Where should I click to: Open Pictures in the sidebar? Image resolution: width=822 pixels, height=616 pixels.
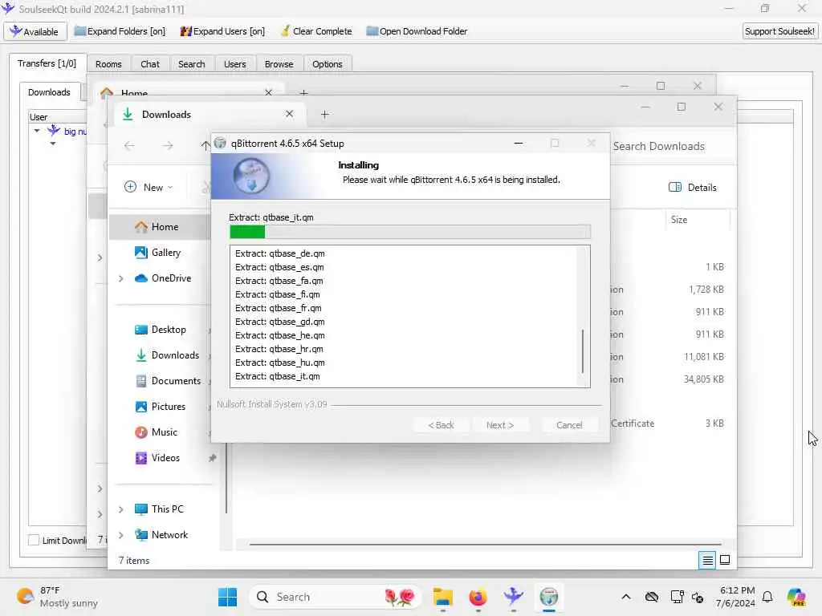(x=168, y=407)
